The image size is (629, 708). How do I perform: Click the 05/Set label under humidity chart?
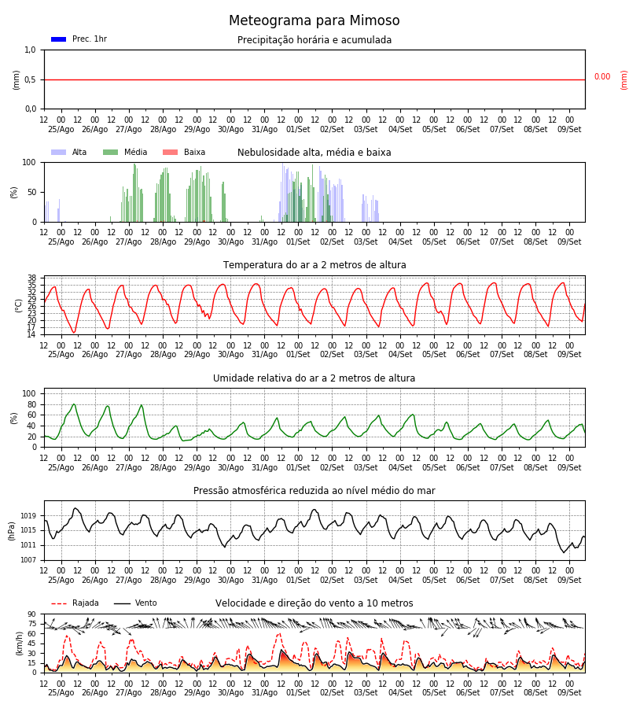434,468
